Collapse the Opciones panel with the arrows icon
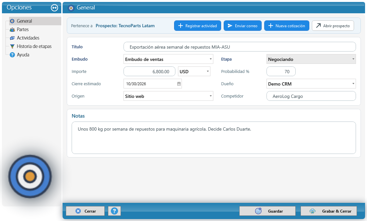 pyautogui.click(x=54, y=8)
